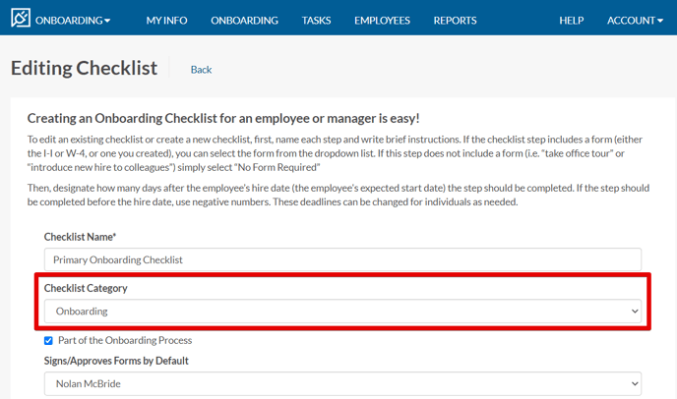Open the ONBOARDING module switcher dropdown

[x=73, y=21]
